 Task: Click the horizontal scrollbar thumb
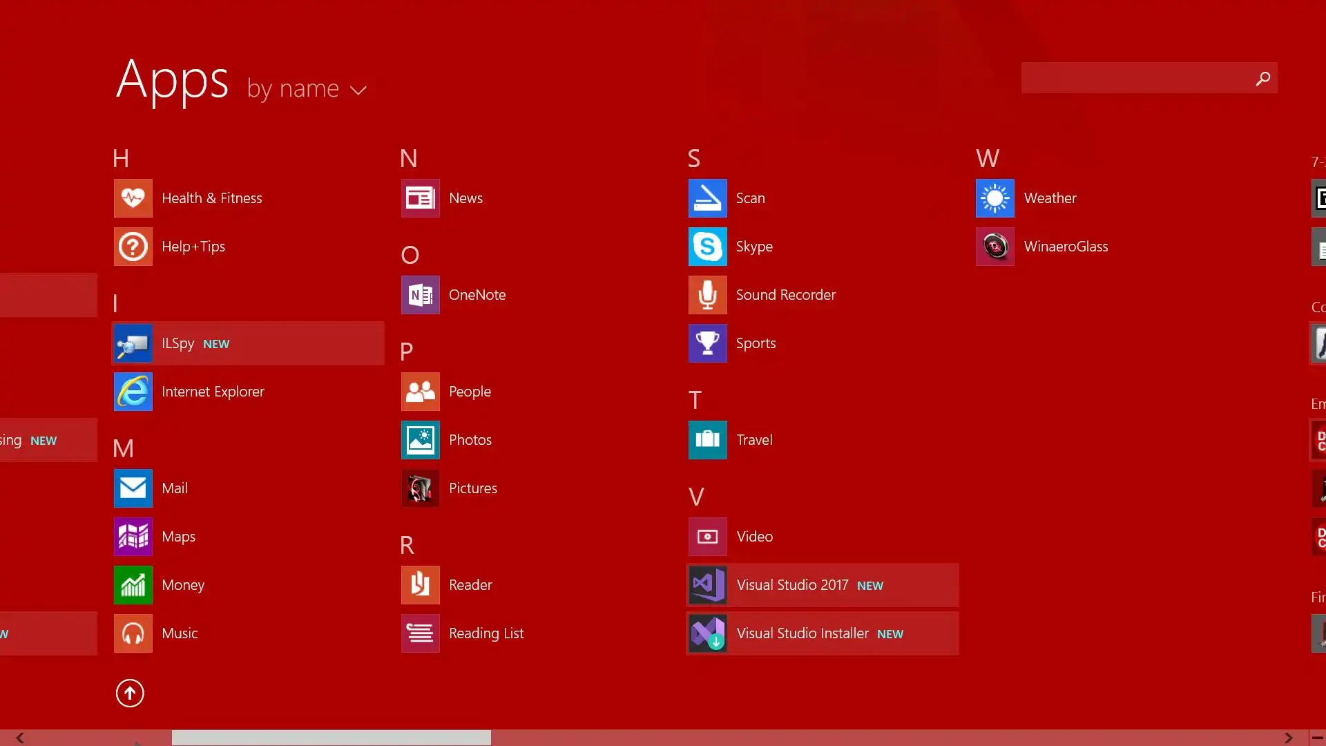331,738
